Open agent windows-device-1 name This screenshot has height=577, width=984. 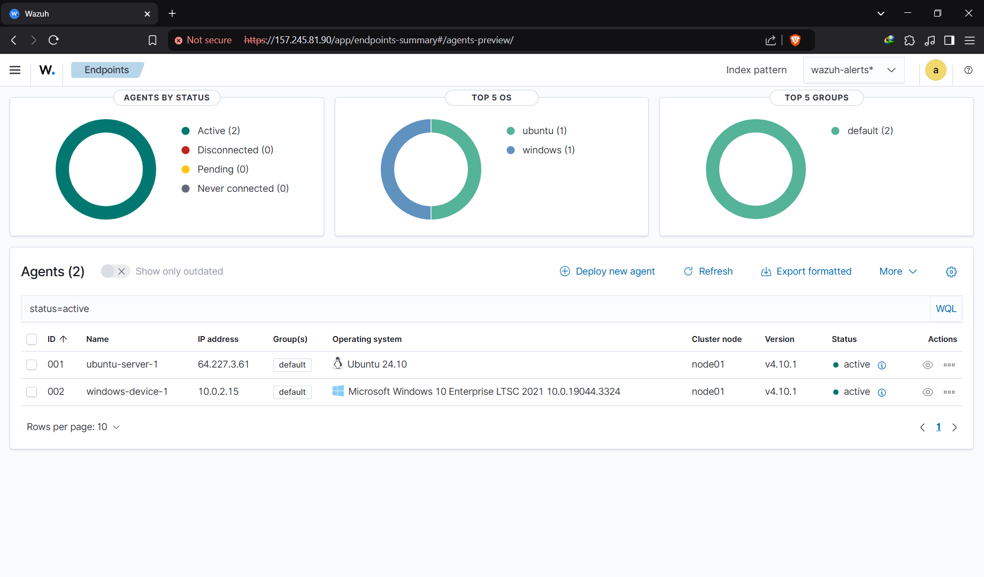127,392
